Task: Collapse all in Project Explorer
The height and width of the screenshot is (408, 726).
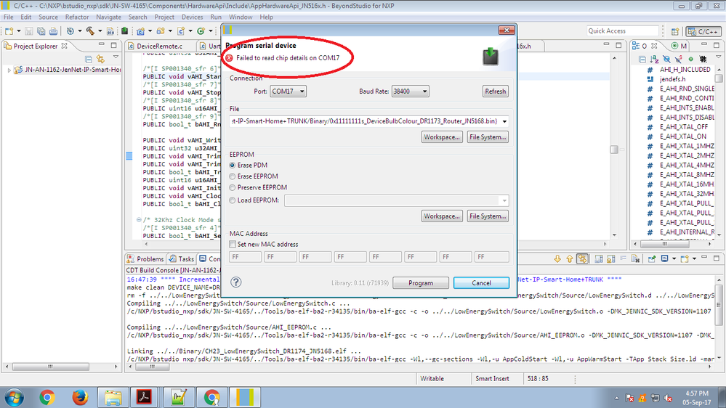Action: click(89, 60)
